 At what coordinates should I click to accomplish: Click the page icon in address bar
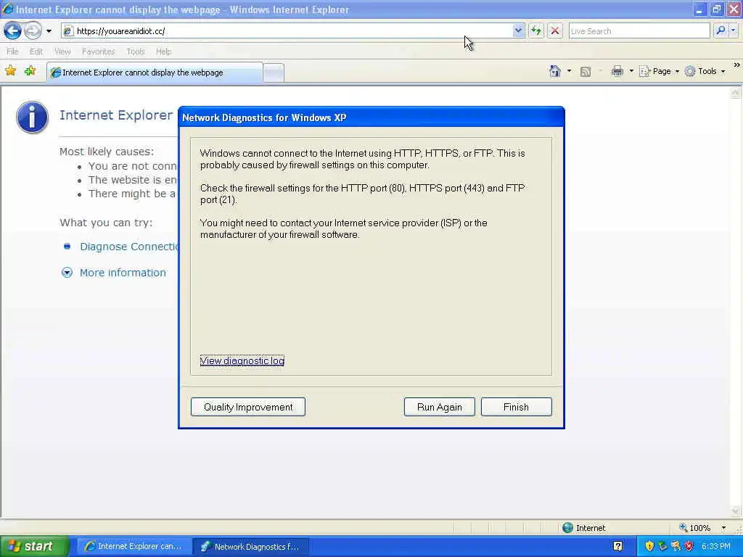point(68,31)
